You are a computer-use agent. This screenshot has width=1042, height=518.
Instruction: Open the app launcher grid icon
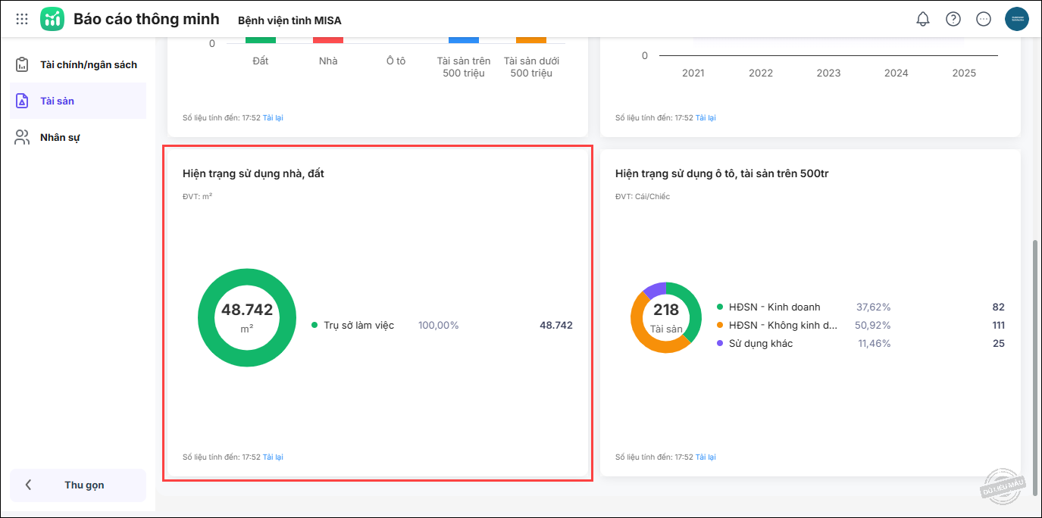coord(22,19)
